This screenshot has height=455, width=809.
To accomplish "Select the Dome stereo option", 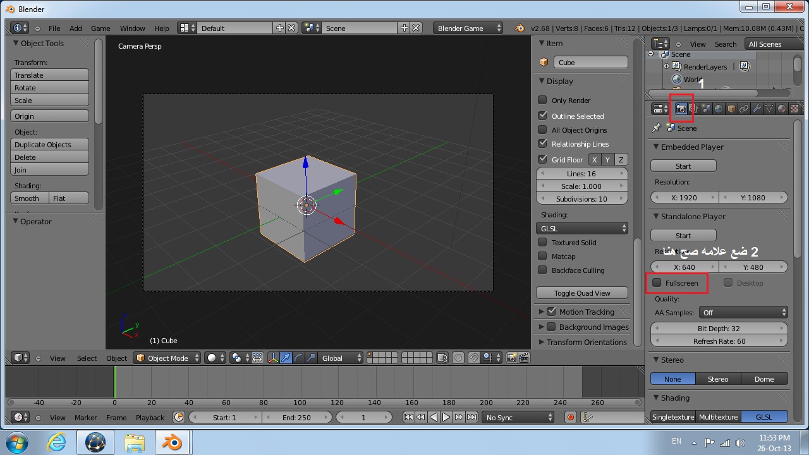I will click(764, 379).
